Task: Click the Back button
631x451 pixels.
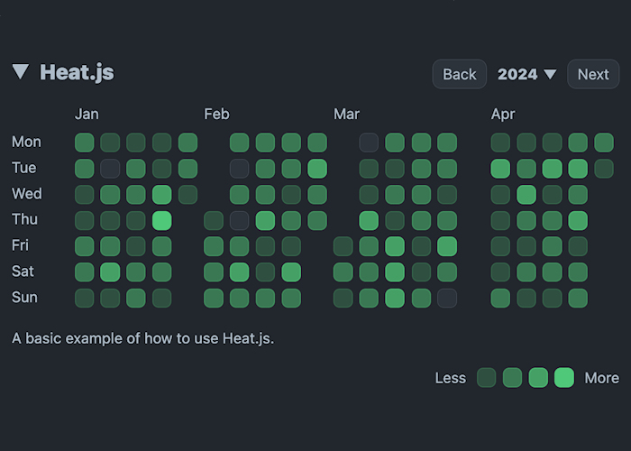Action: click(459, 74)
